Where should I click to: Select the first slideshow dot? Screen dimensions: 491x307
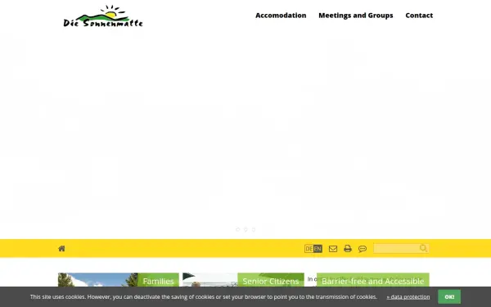pyautogui.click(x=237, y=229)
